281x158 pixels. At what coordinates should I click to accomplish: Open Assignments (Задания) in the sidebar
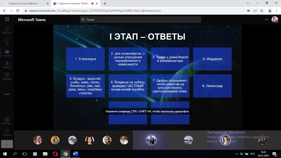pyautogui.click(x=7, y=65)
